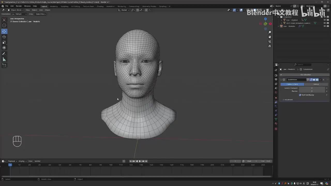Expand the Jaw - Realistic tree item
331x186 pixels.
click(x=279, y=26)
